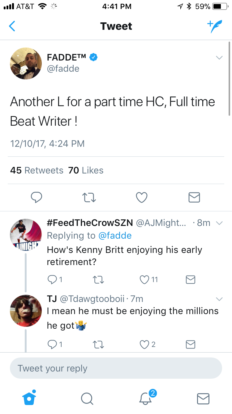
Task: Go to the Home tab
Action: click(x=29, y=397)
